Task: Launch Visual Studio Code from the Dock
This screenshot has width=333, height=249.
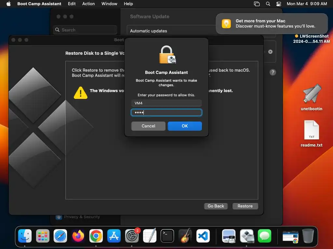Action: (203, 236)
